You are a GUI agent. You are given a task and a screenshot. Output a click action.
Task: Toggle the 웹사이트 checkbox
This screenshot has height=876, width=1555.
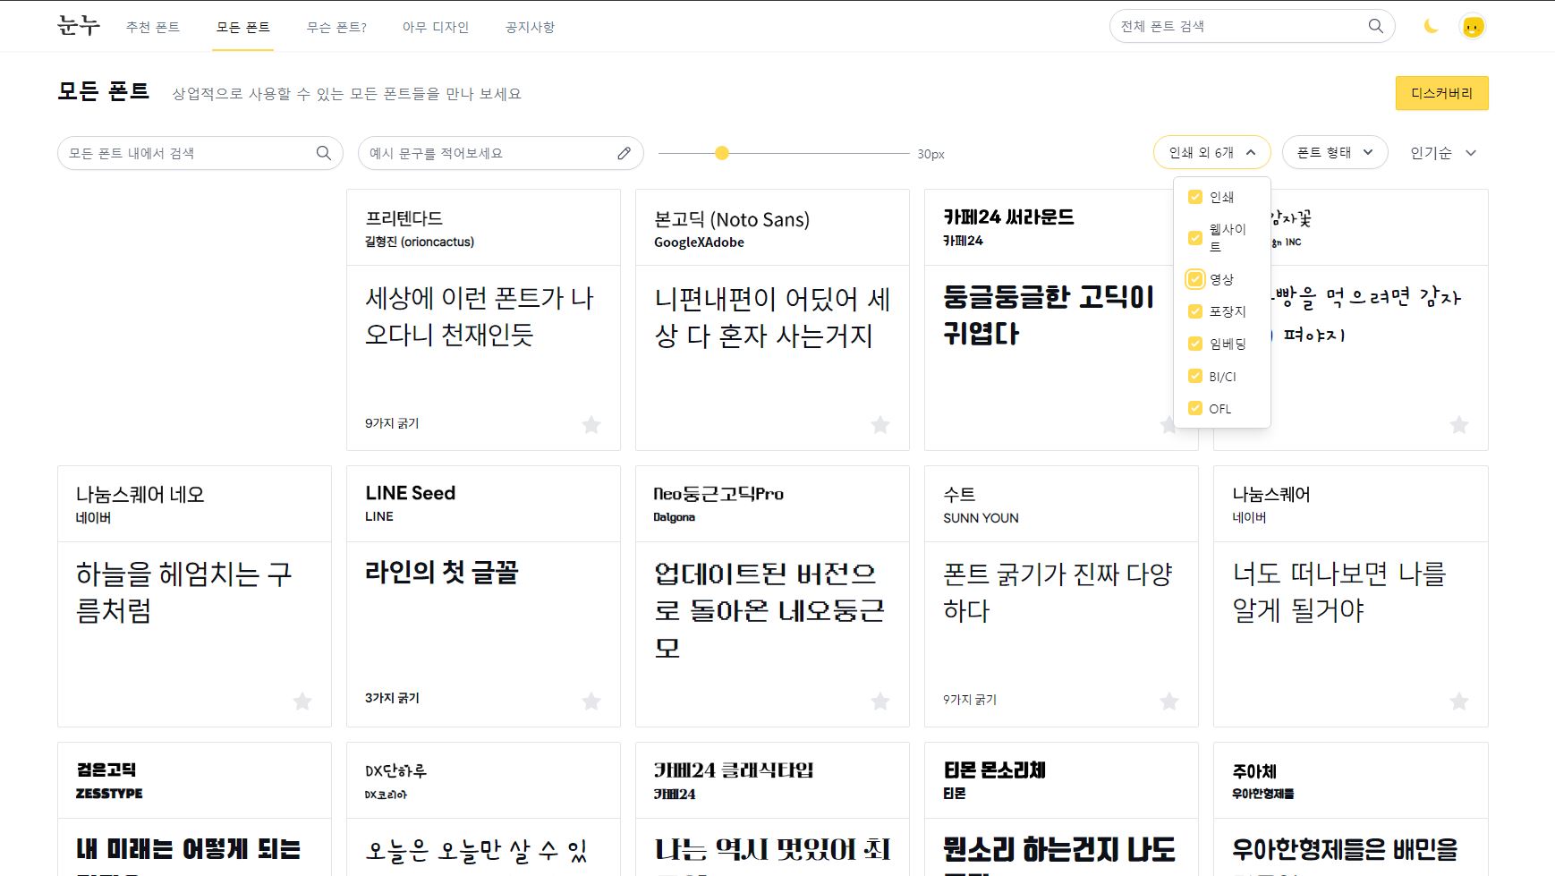point(1194,238)
